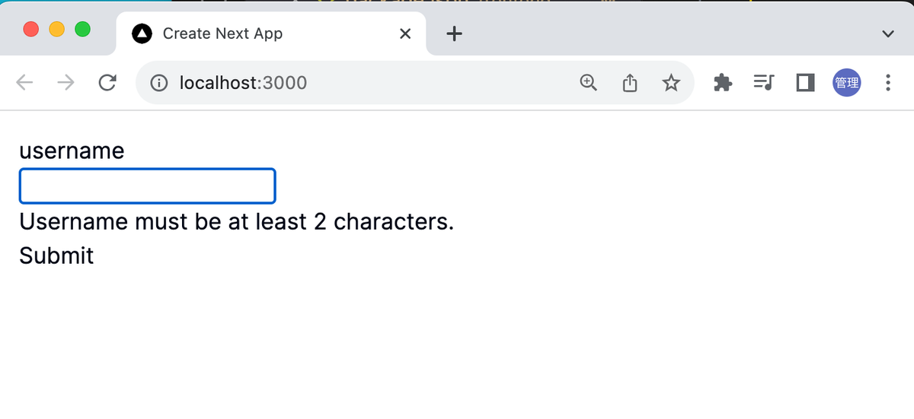Bookmark this tab with the star

coord(671,83)
